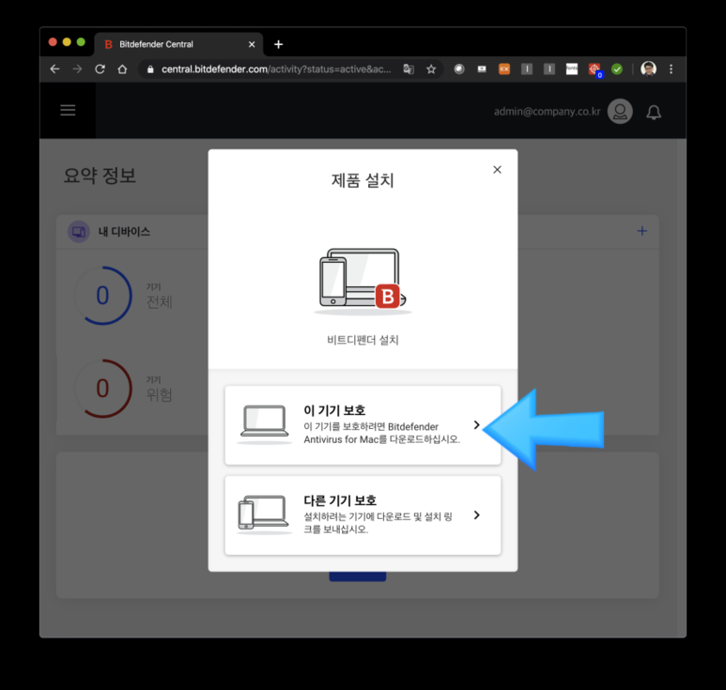Open the hamburger menu in Bitdefender Central

point(68,110)
